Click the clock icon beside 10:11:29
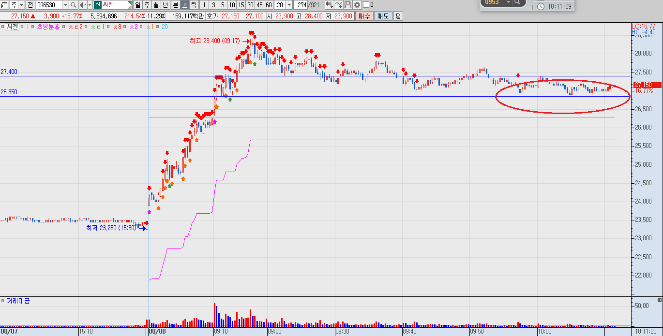Viewport: 663px width, 336px height. (x=541, y=6)
